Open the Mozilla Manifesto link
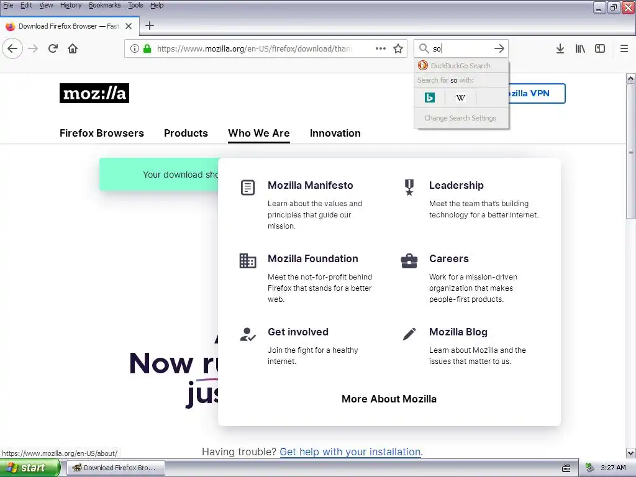This screenshot has width=636, height=477. click(311, 185)
